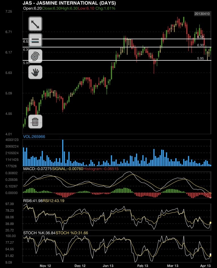Click the MACD:-0.07275 reading

coord(38,169)
